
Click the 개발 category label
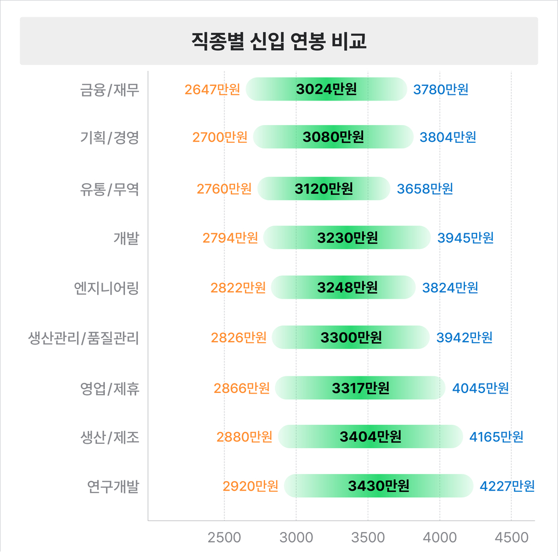tap(126, 238)
